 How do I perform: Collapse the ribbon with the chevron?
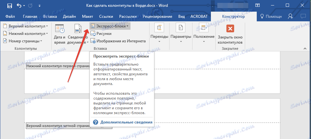click(x=305, y=48)
